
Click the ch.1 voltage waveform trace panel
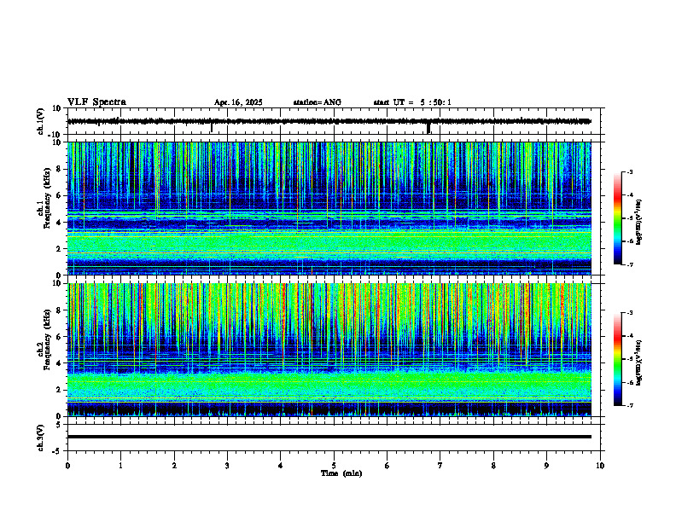point(335,121)
